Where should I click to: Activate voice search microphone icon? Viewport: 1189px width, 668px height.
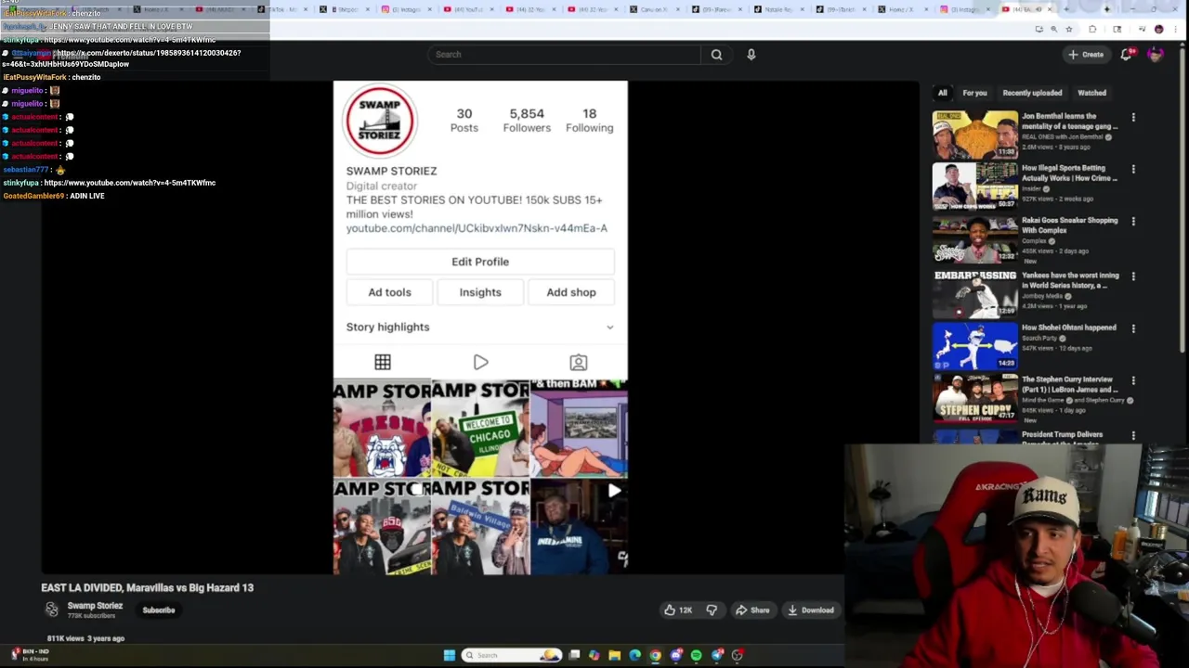pos(751,55)
